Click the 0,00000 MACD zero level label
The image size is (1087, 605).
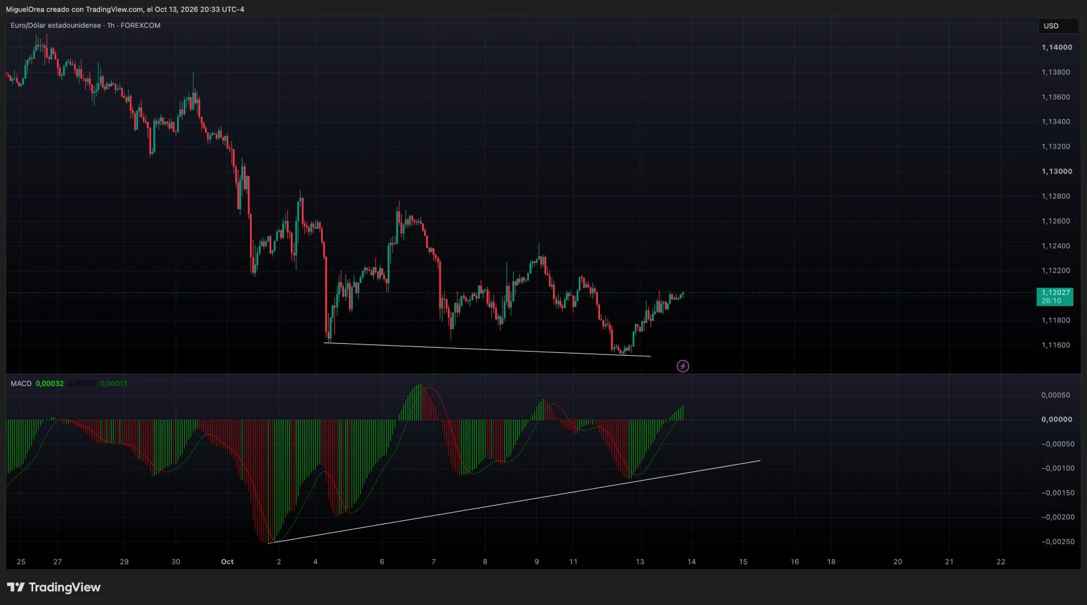1057,419
